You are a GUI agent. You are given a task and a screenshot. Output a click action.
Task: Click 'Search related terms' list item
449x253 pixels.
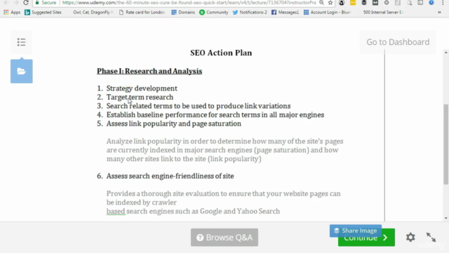click(x=199, y=106)
